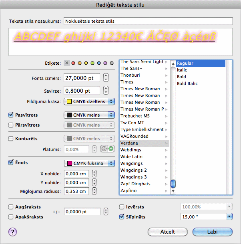The height and width of the screenshot is (244, 241).
Task: Open help with the question mark icon
Action: coord(12,232)
